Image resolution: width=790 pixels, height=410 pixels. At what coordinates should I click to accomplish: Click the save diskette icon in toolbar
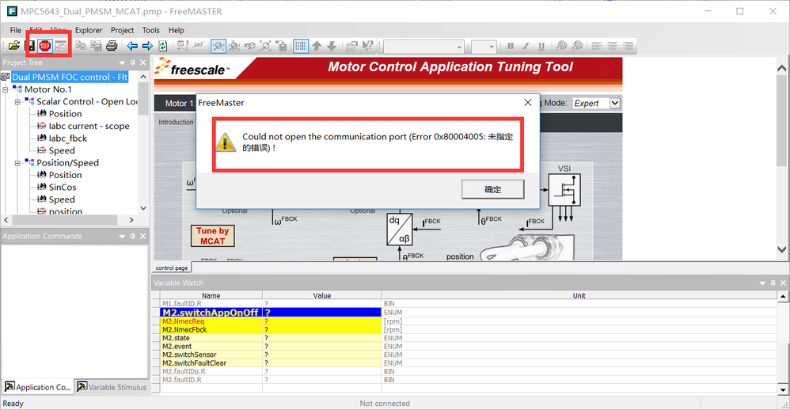tap(30, 46)
